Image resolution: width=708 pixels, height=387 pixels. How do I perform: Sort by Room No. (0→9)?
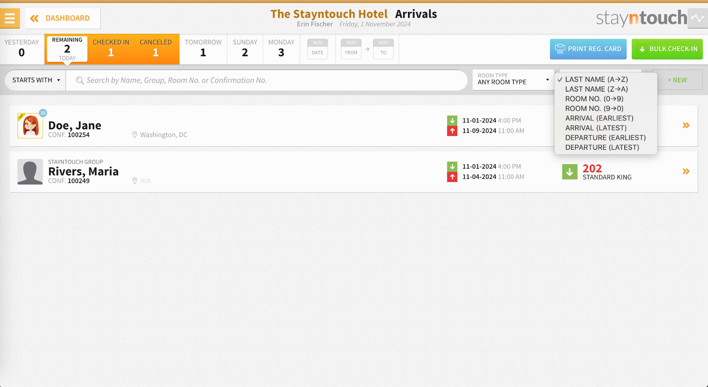point(594,99)
